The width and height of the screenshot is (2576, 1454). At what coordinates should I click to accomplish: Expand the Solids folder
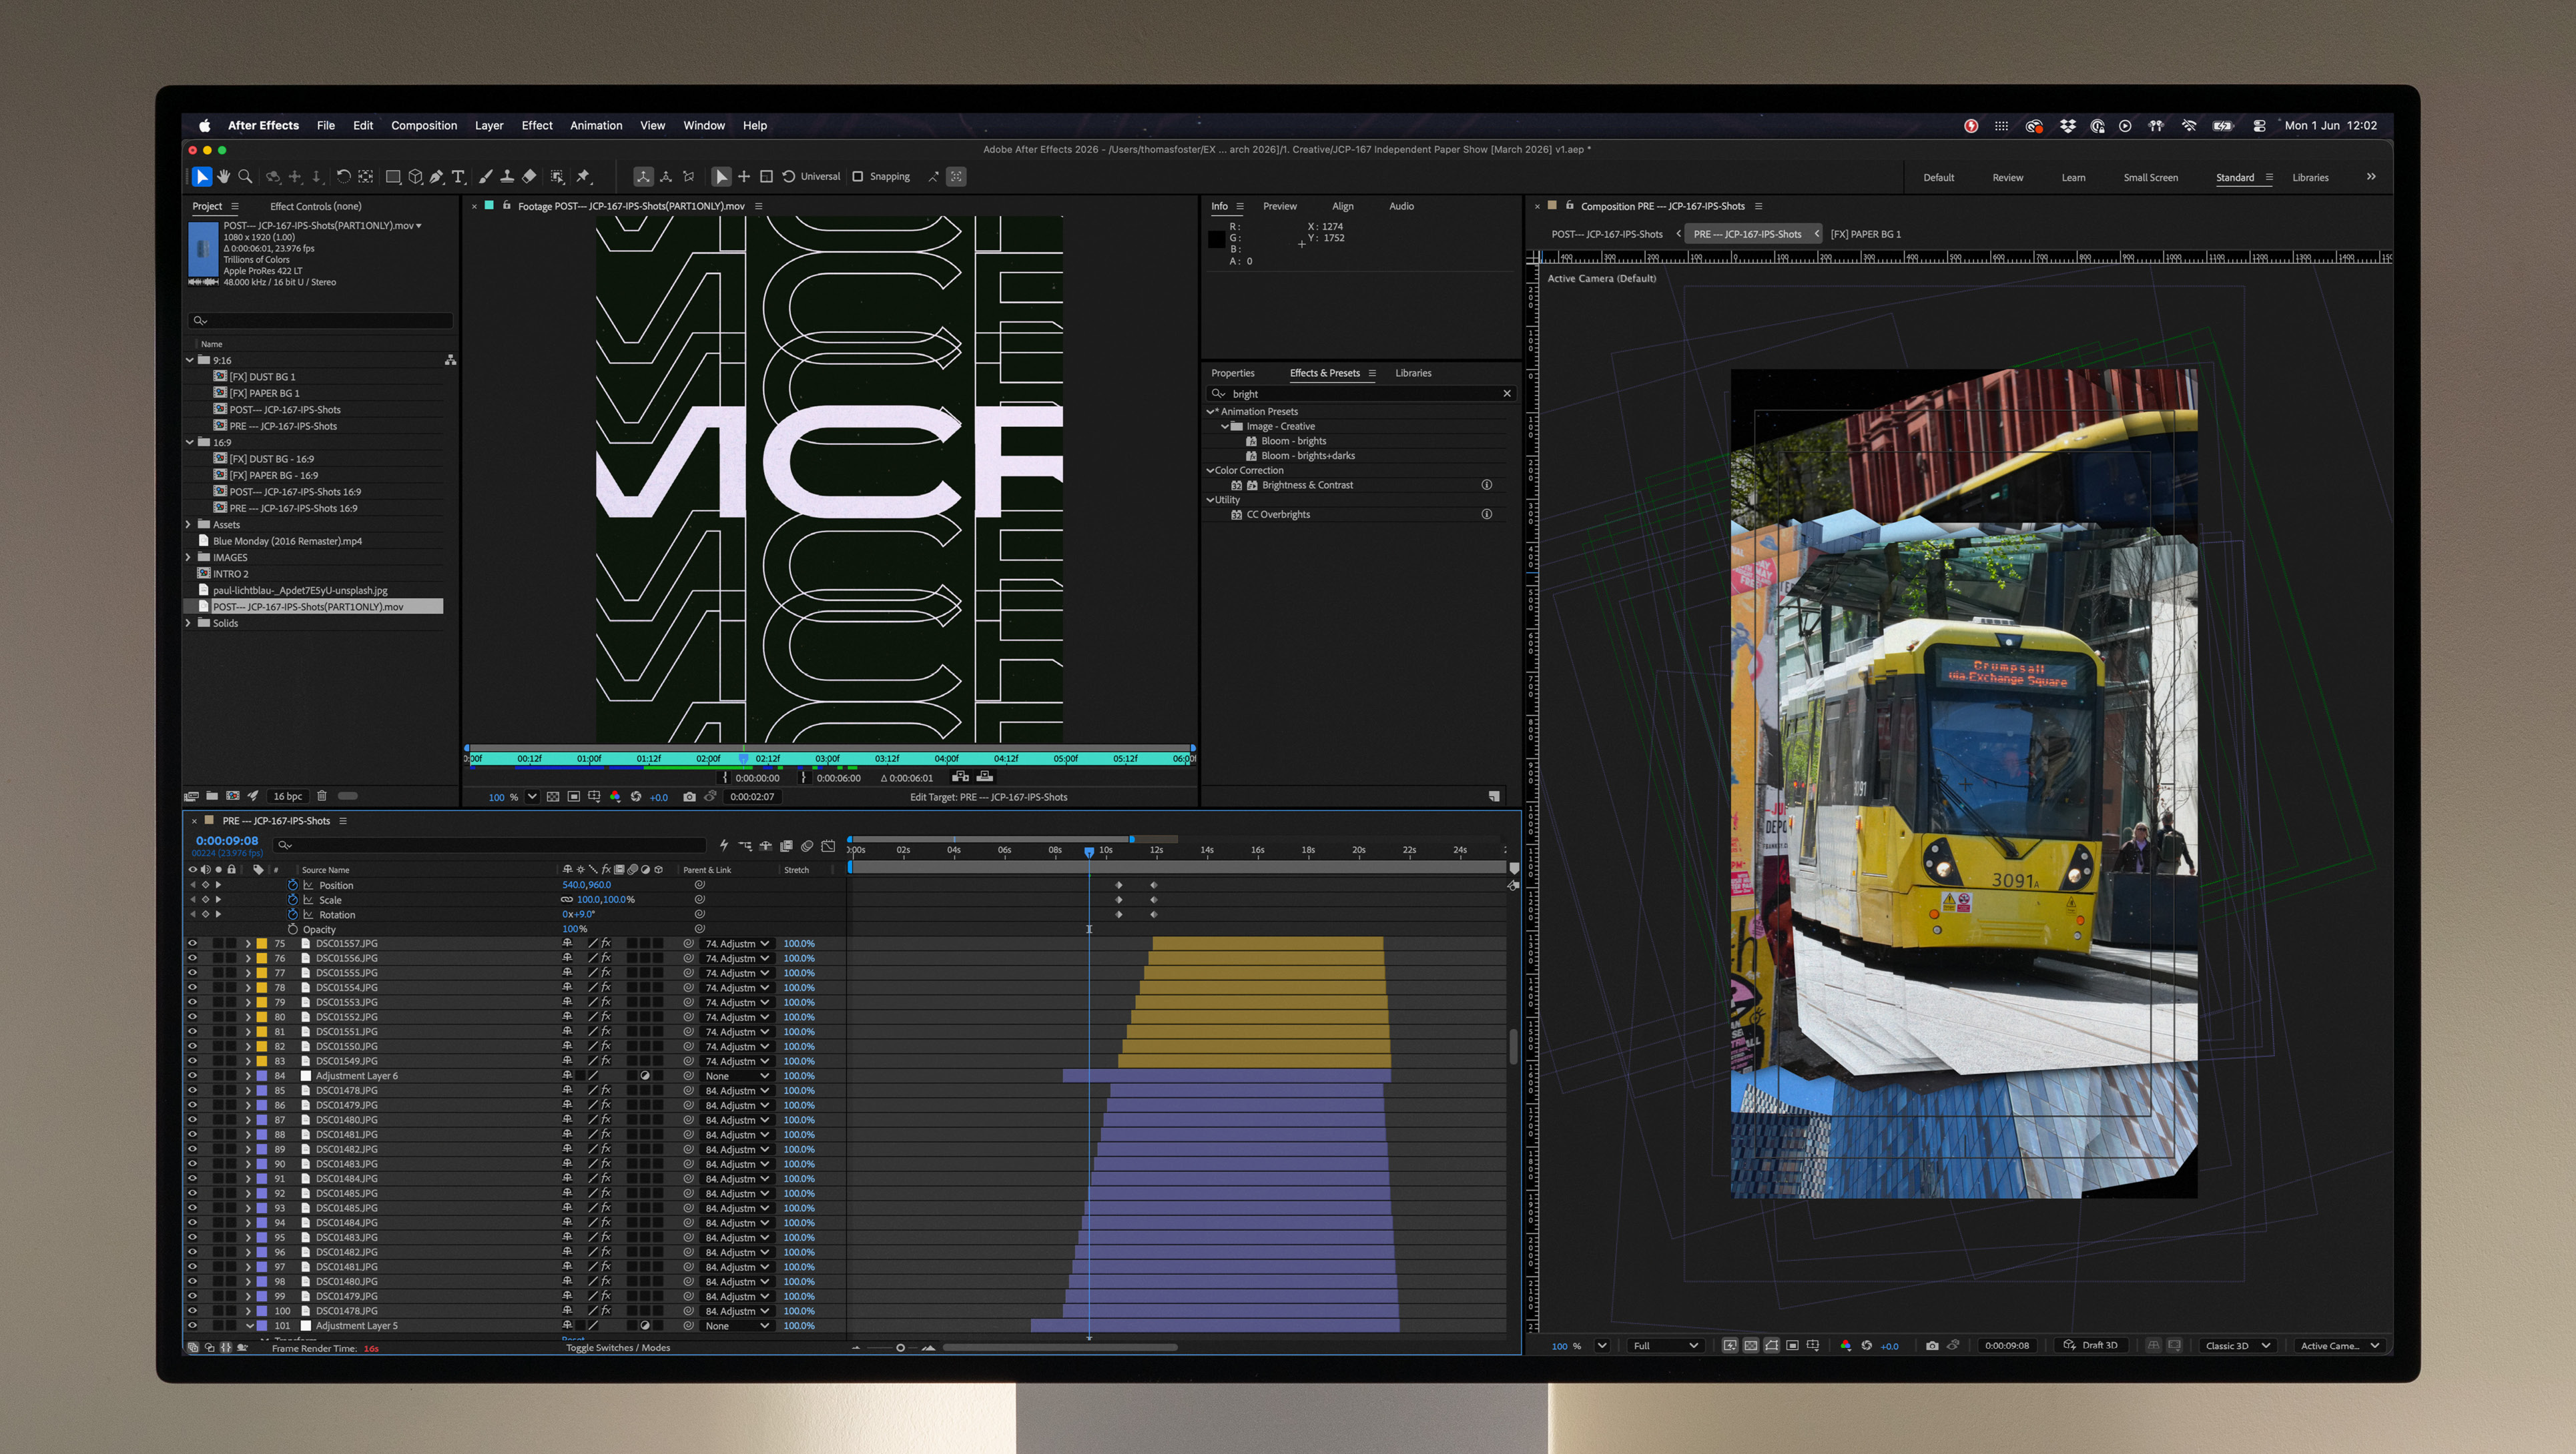coord(188,622)
